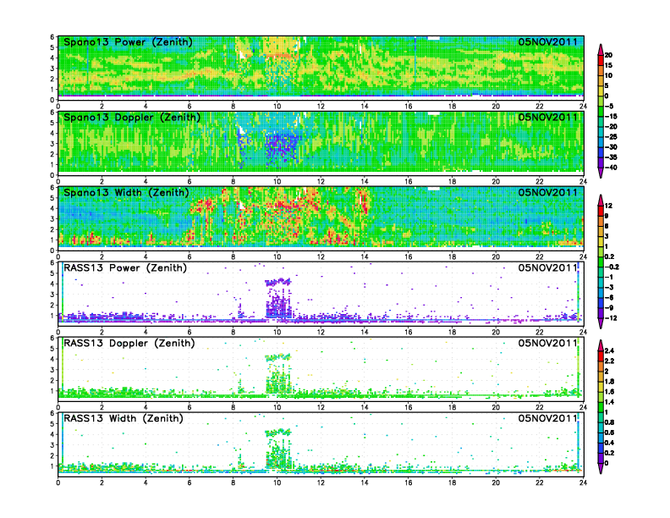Click hour 18 tick under RASS13 Power panel

(452, 332)
